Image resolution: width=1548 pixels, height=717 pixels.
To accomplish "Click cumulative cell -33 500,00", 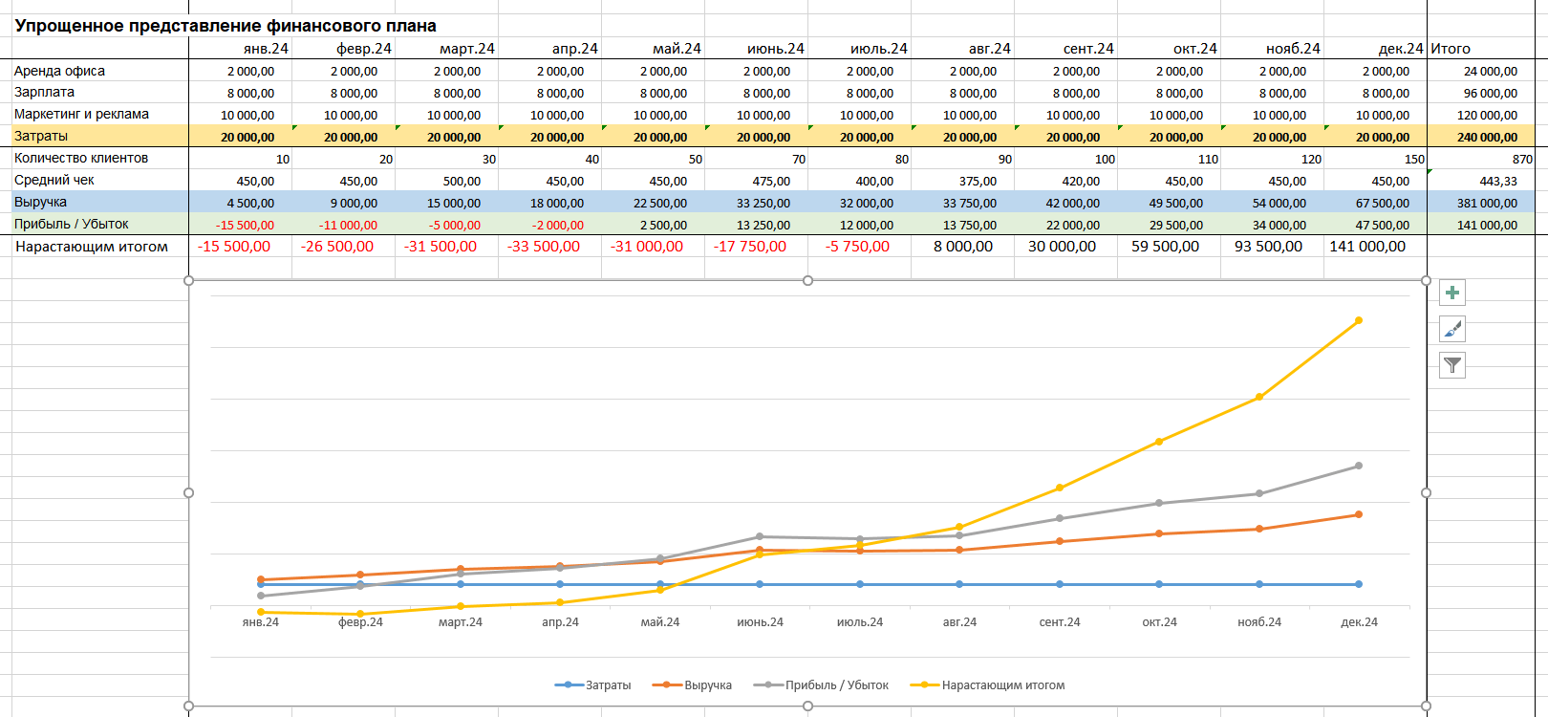I will pyautogui.click(x=550, y=246).
